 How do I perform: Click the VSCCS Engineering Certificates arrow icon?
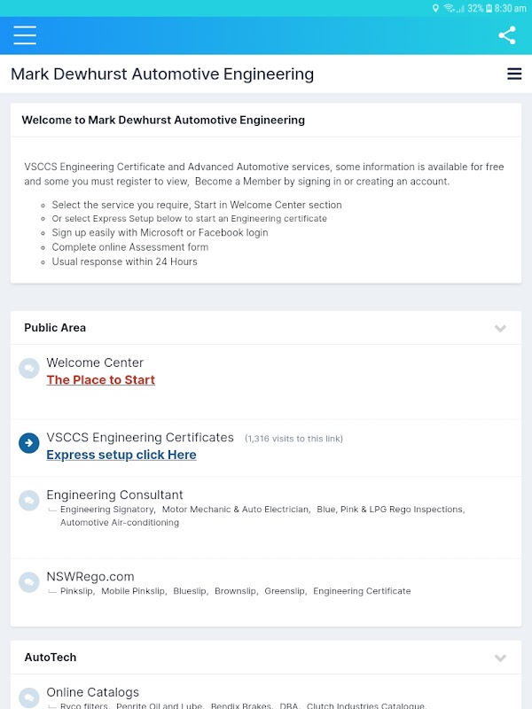point(29,442)
